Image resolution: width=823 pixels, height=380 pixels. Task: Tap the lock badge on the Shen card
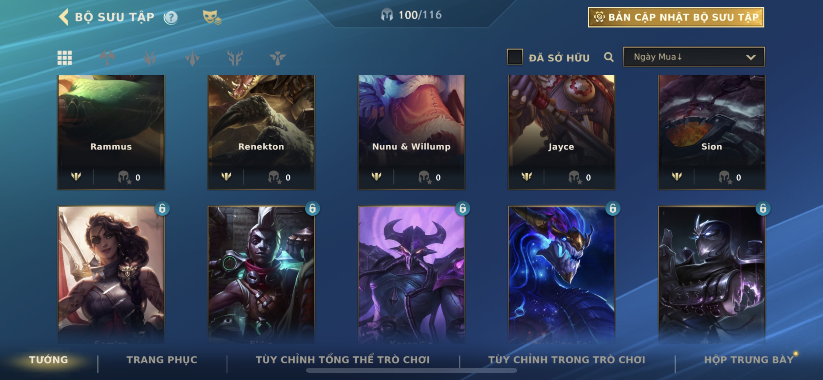tap(763, 209)
